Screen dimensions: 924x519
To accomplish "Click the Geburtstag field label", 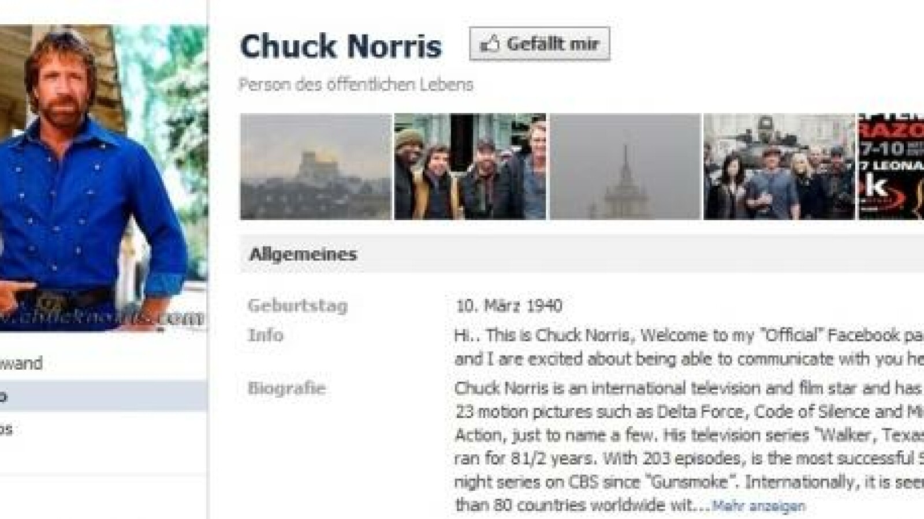I will pyautogui.click(x=297, y=305).
